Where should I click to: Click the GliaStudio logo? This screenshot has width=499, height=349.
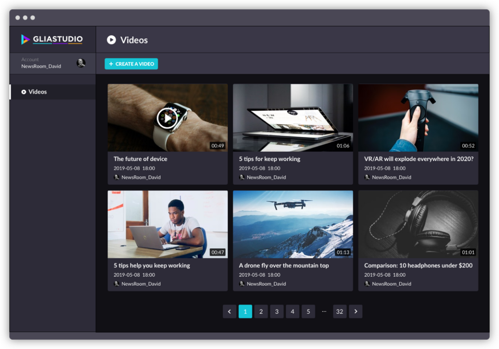point(52,39)
